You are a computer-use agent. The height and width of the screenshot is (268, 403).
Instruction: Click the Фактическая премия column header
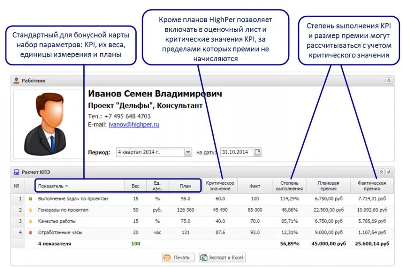372,186
